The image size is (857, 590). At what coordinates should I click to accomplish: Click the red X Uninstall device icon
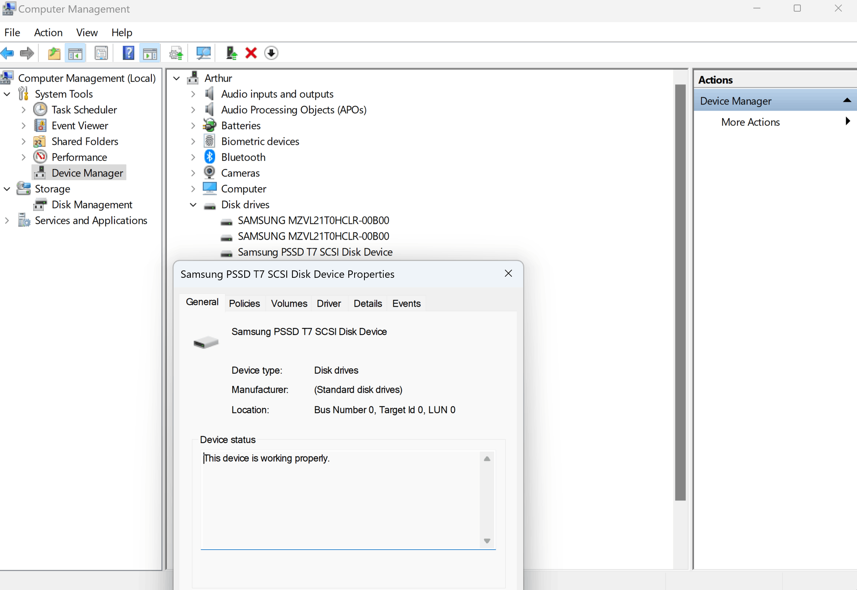251,53
